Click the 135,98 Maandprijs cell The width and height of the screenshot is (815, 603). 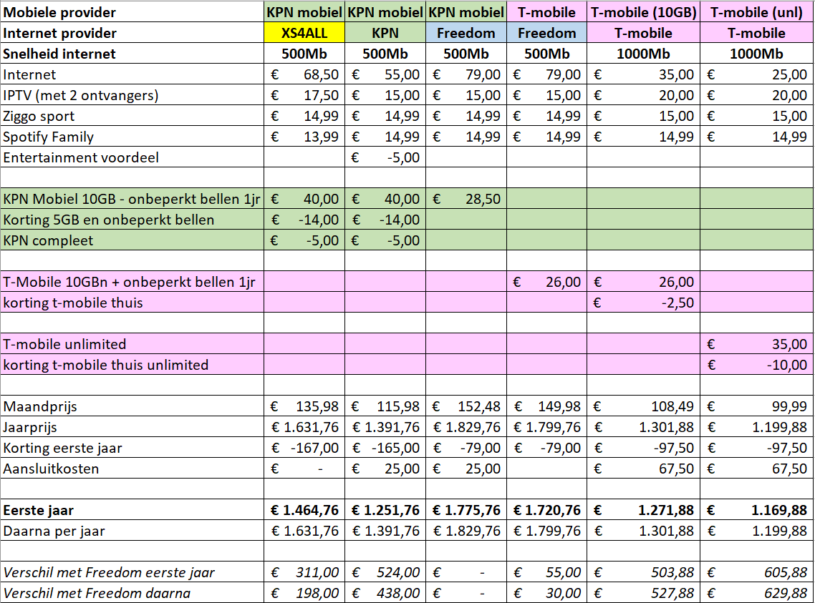[304, 406]
